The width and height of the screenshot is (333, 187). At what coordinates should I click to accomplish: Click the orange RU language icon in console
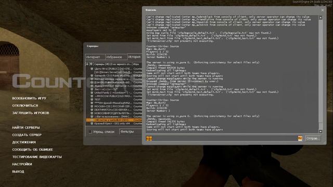[x=300, y=138]
